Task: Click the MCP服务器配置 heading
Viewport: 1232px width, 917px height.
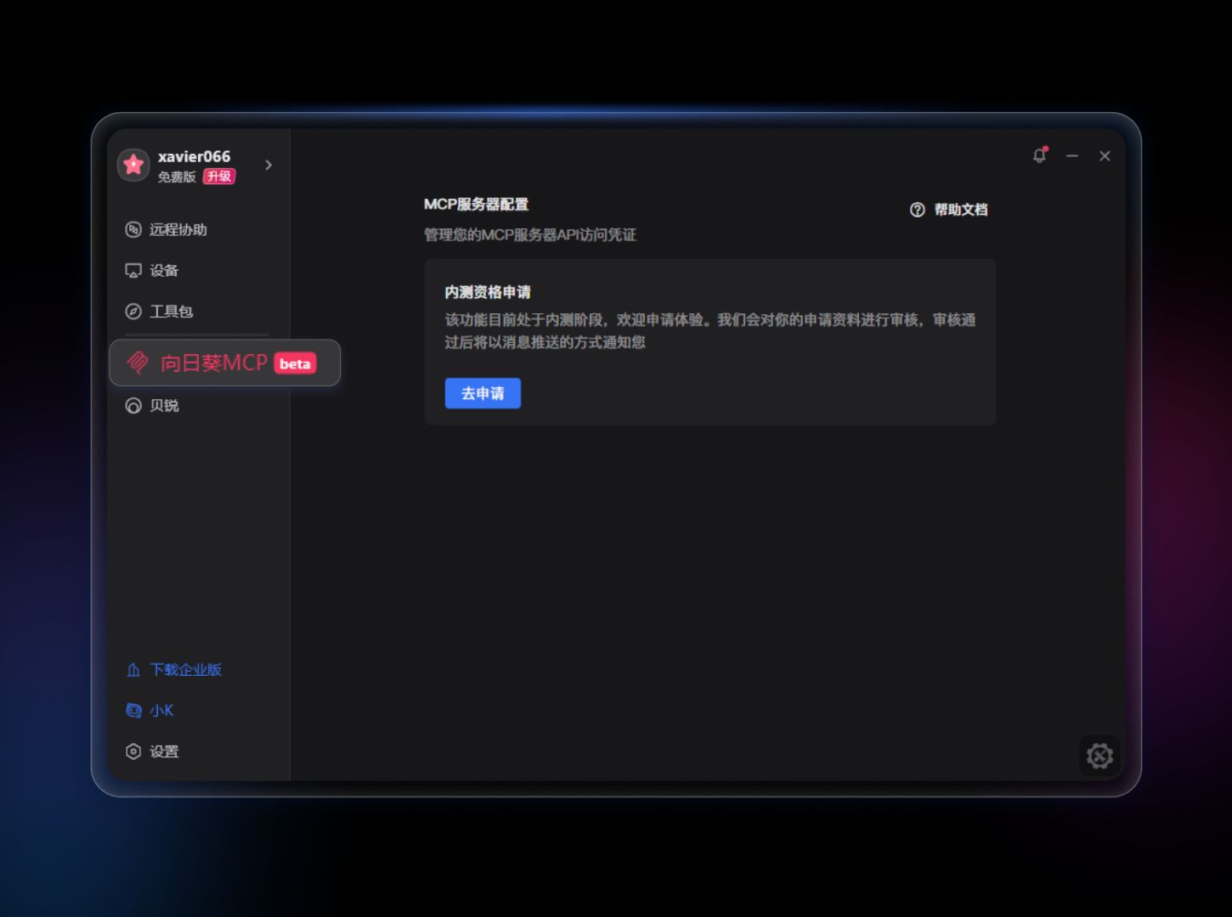Action: (x=476, y=205)
